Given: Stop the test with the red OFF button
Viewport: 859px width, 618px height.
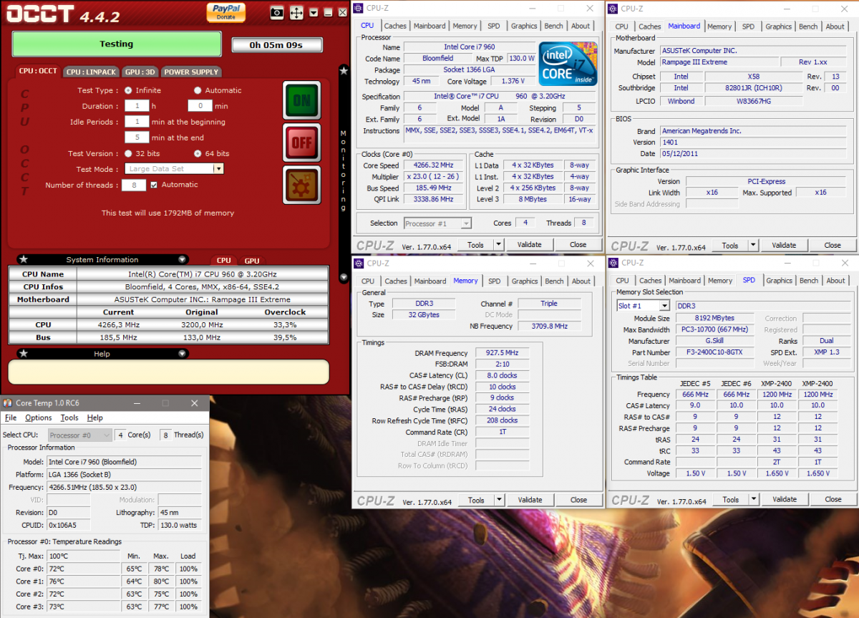Looking at the screenshot, I should click(x=302, y=143).
